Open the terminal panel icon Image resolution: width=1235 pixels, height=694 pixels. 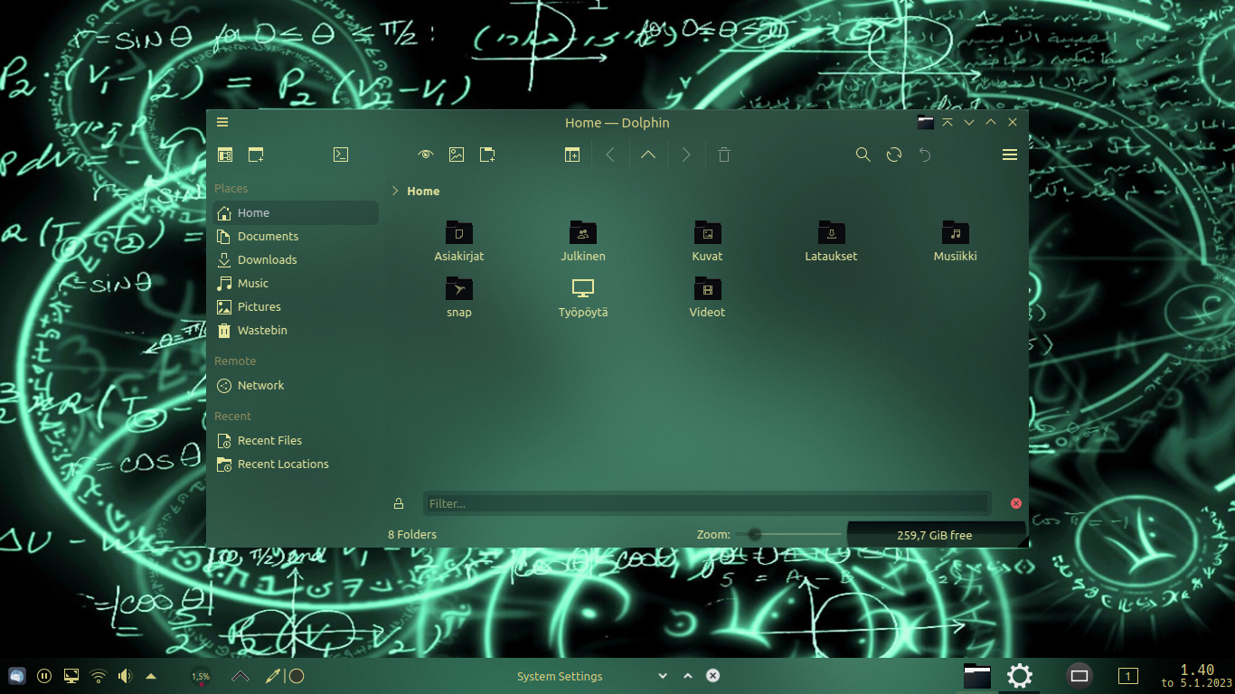click(x=341, y=155)
